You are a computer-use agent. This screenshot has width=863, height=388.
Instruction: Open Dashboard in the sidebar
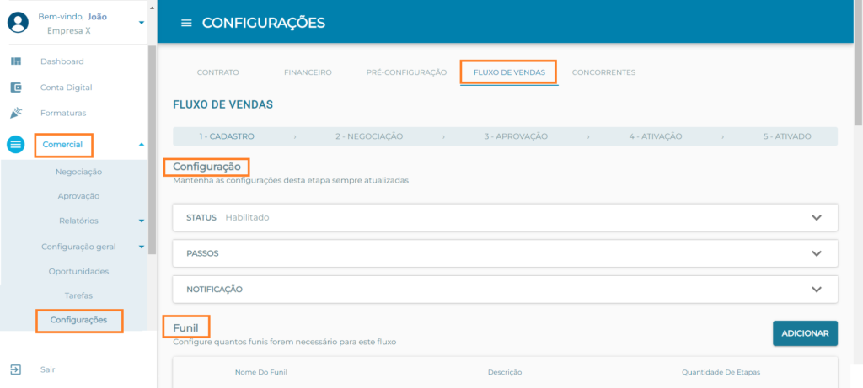(62, 61)
